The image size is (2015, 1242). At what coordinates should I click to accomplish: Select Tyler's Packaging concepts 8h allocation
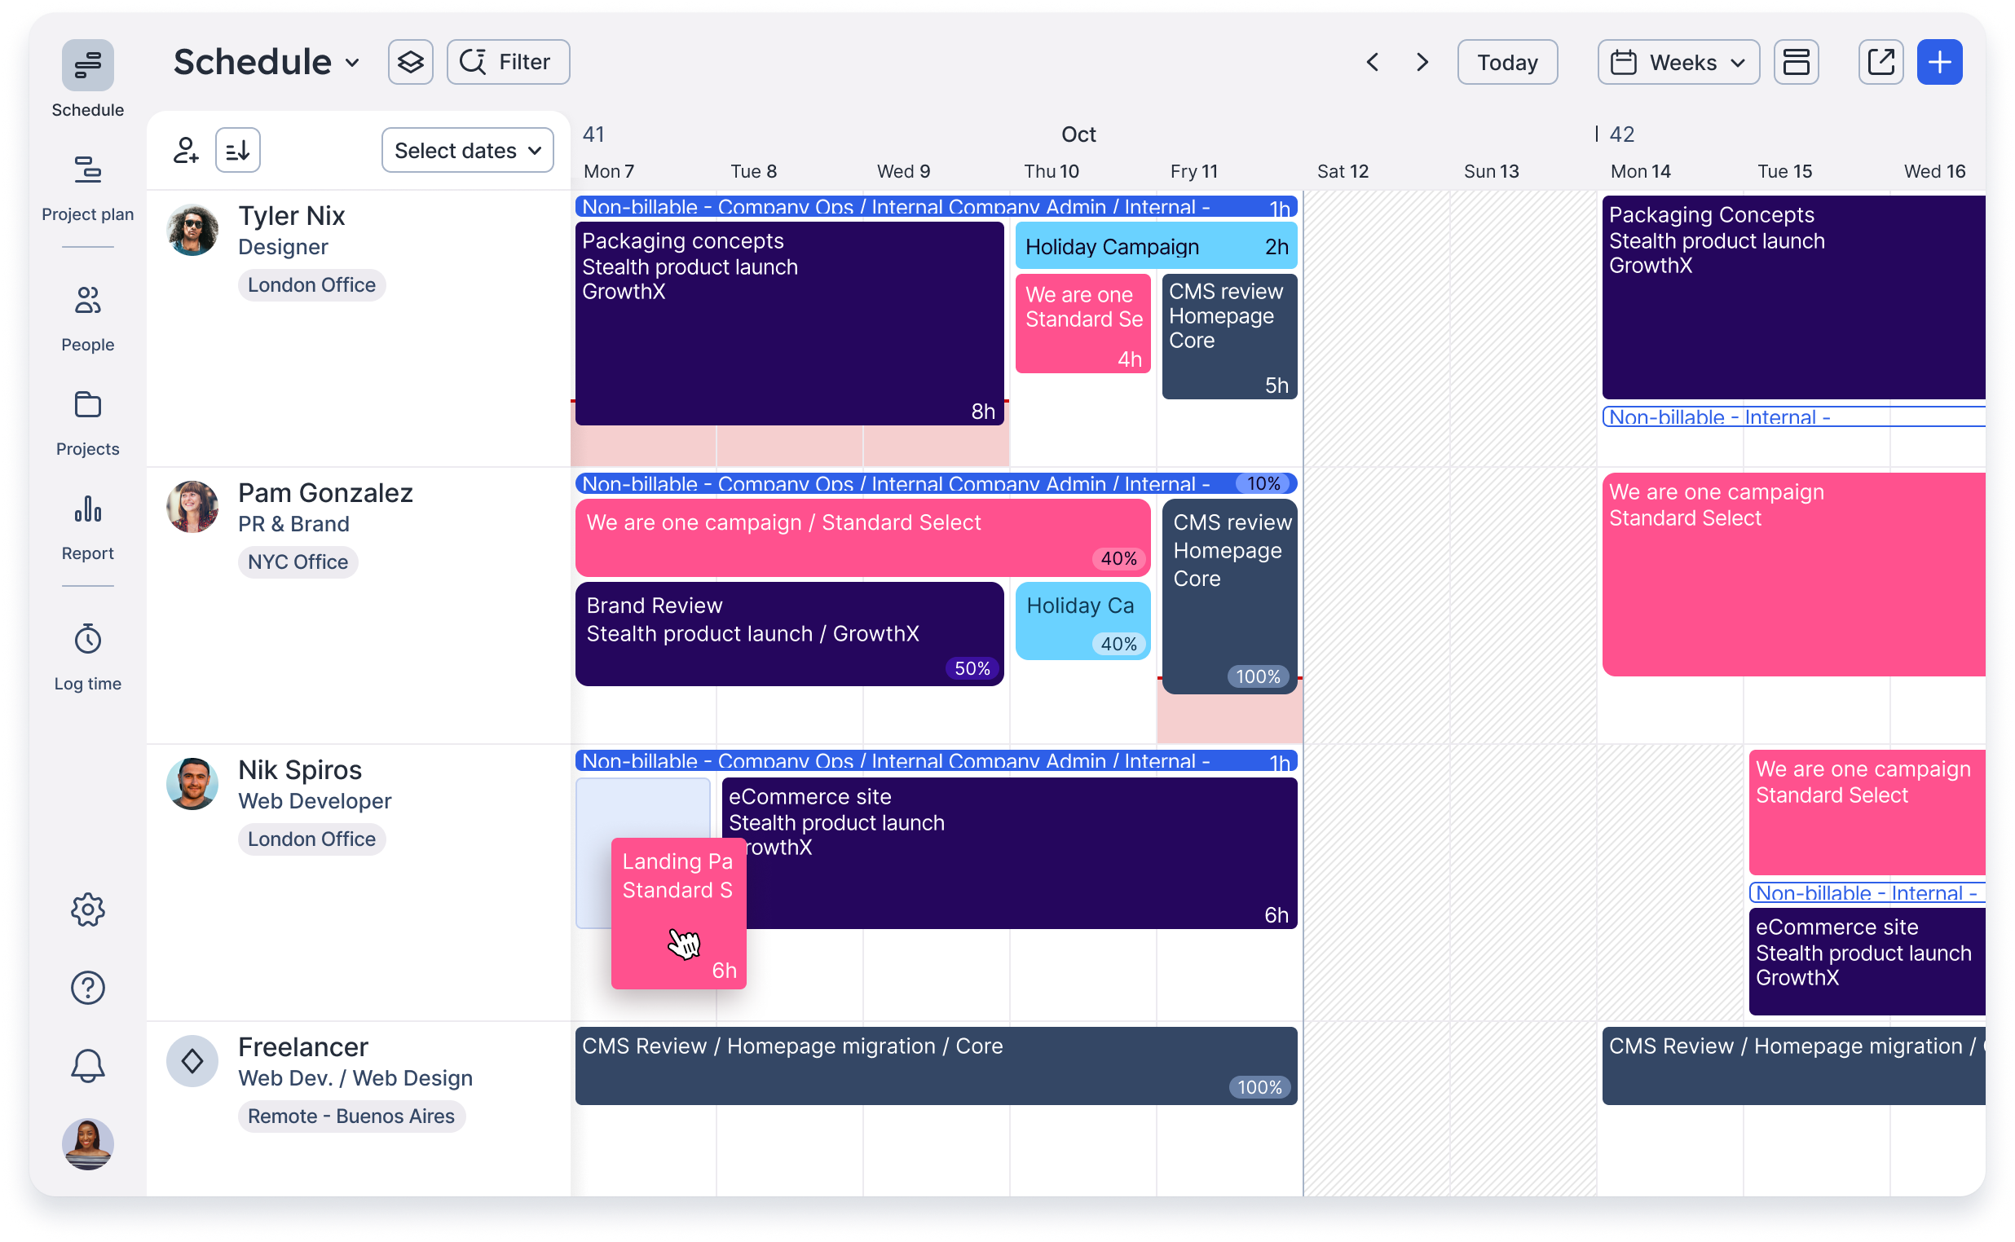coord(789,324)
